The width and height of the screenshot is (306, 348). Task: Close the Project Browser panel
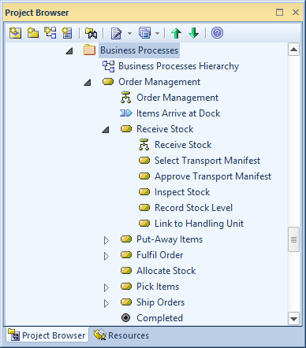pos(296,13)
